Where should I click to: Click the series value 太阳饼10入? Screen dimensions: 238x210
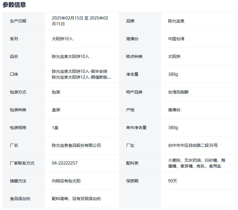coord(62,39)
